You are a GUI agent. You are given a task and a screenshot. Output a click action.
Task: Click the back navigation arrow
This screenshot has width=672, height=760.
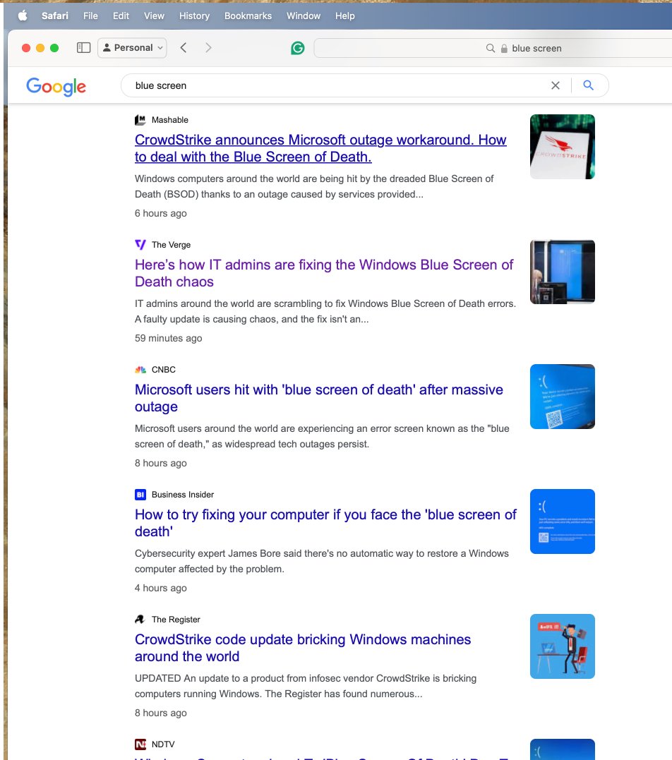tap(183, 47)
